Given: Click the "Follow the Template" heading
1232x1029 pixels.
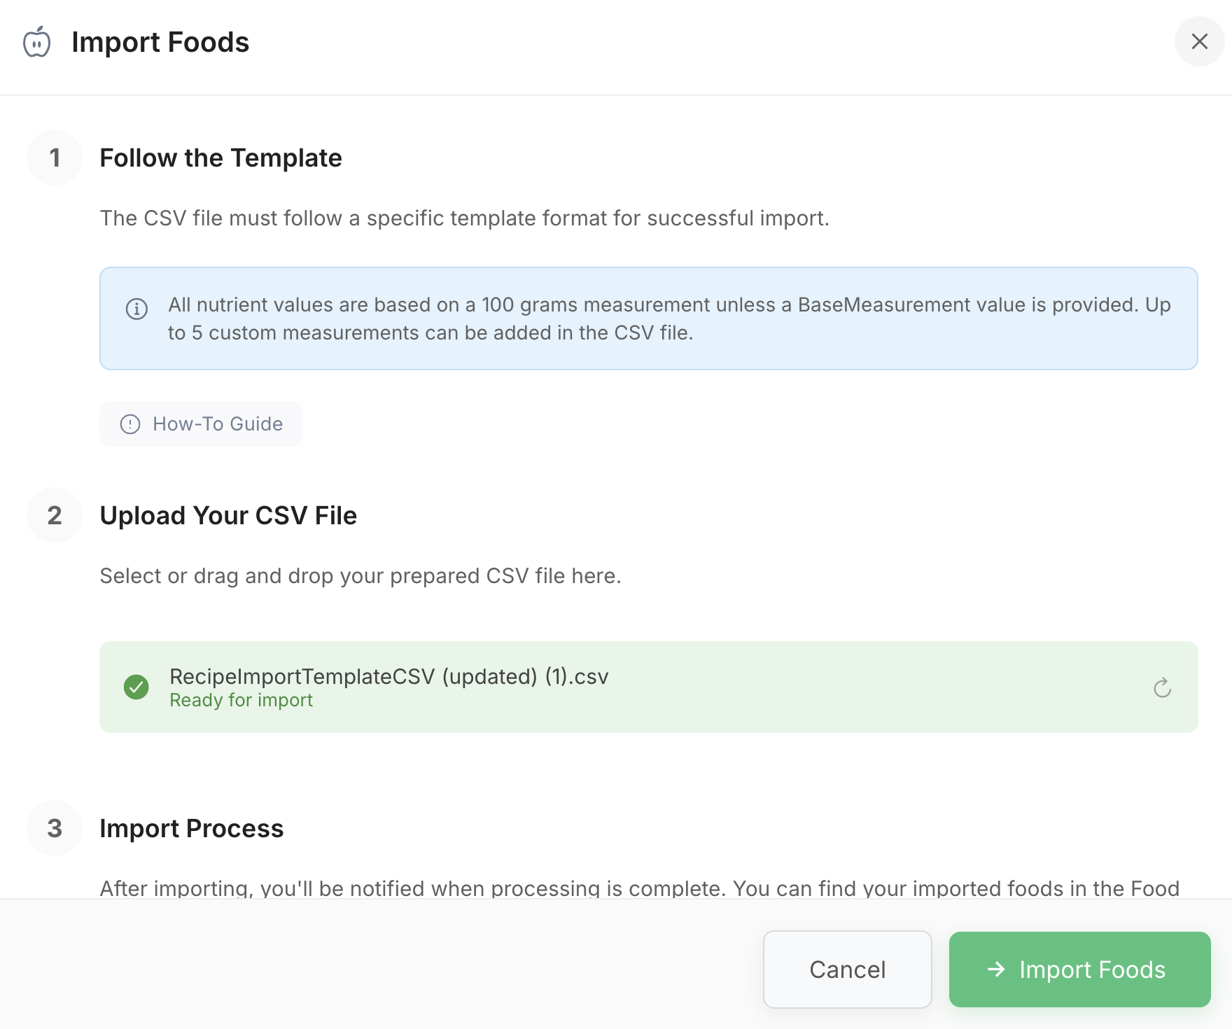Looking at the screenshot, I should coord(220,158).
